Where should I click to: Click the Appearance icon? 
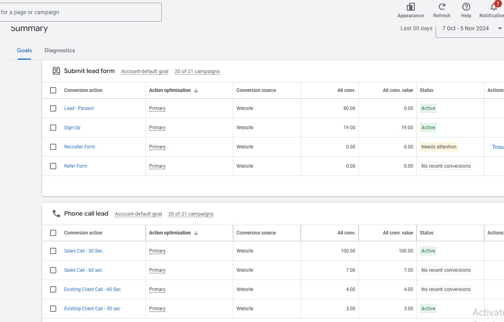pyautogui.click(x=410, y=7)
